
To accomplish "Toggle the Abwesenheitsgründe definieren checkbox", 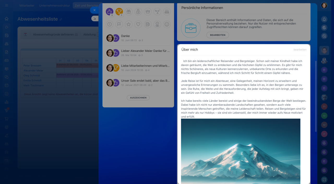I will (x=76, y=34).
